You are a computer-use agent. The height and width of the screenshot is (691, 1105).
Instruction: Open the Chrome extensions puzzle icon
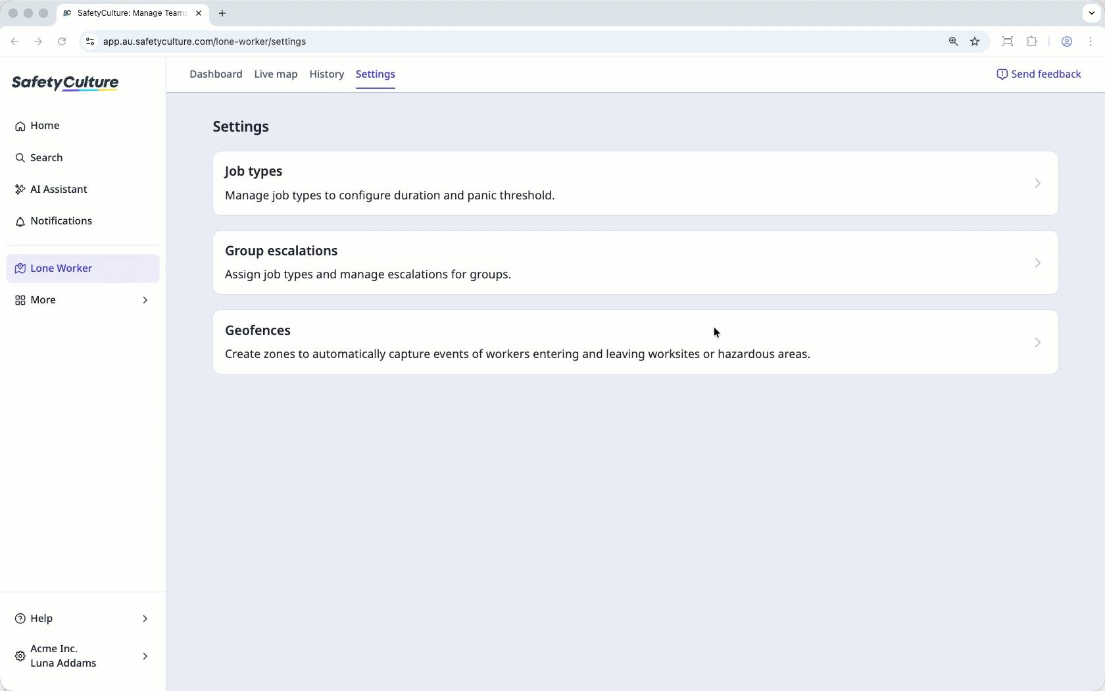(1032, 41)
